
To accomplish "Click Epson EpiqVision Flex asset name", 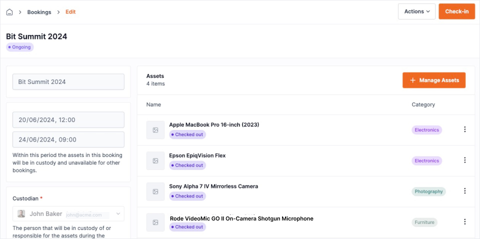I will click(197, 155).
